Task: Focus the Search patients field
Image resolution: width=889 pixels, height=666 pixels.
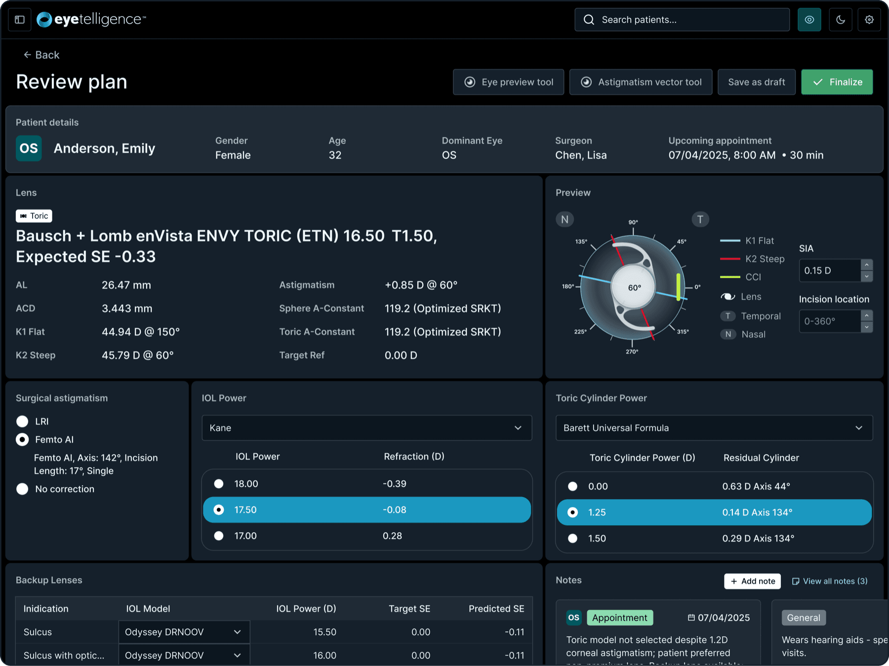Action: (682, 20)
